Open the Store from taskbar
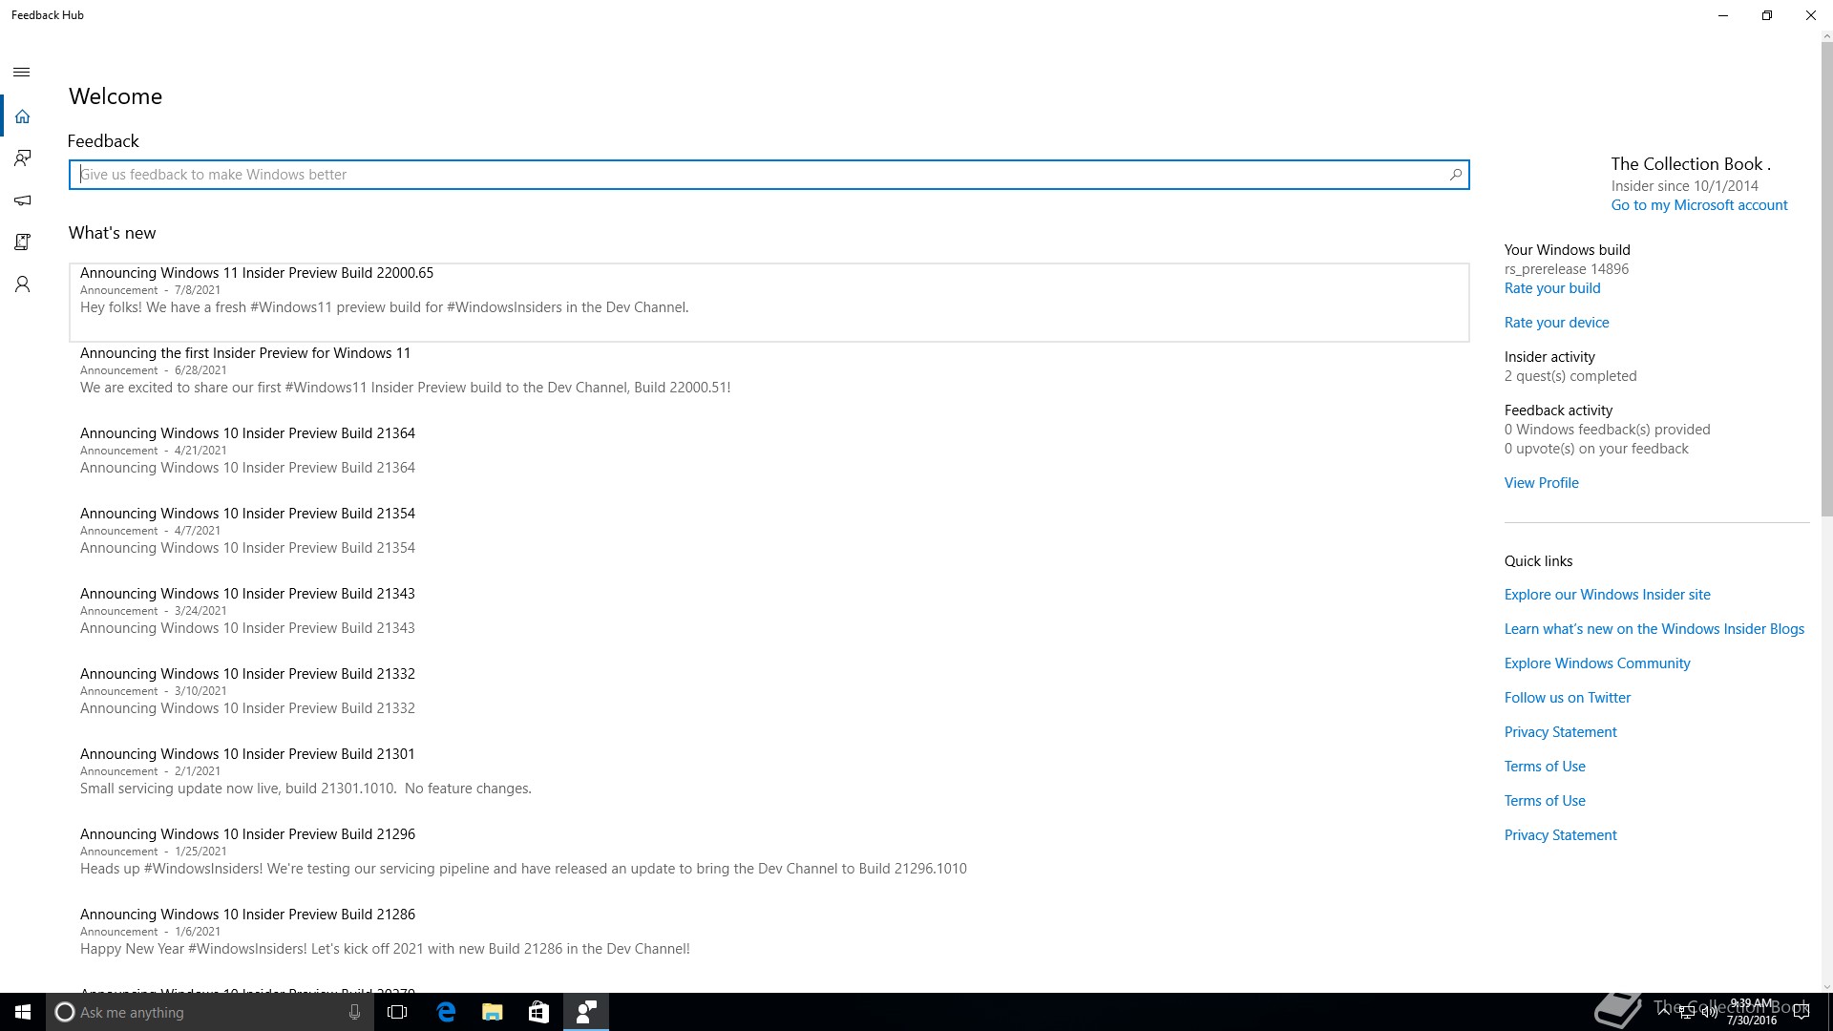The height and width of the screenshot is (1031, 1833). [538, 1012]
